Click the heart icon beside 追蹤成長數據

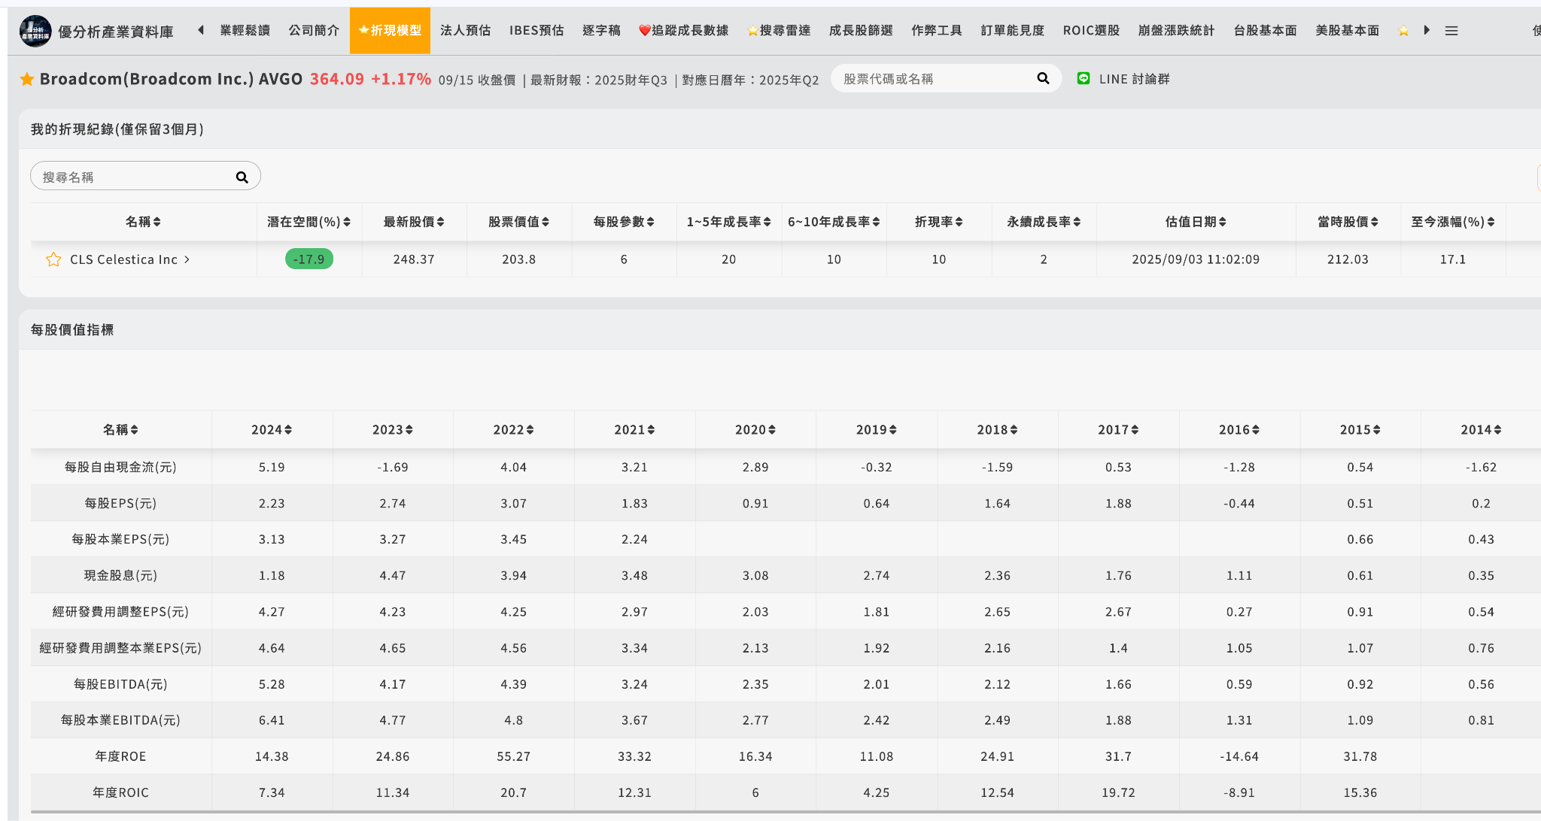(x=644, y=30)
